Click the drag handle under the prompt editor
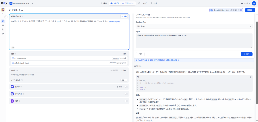 click(69, 49)
